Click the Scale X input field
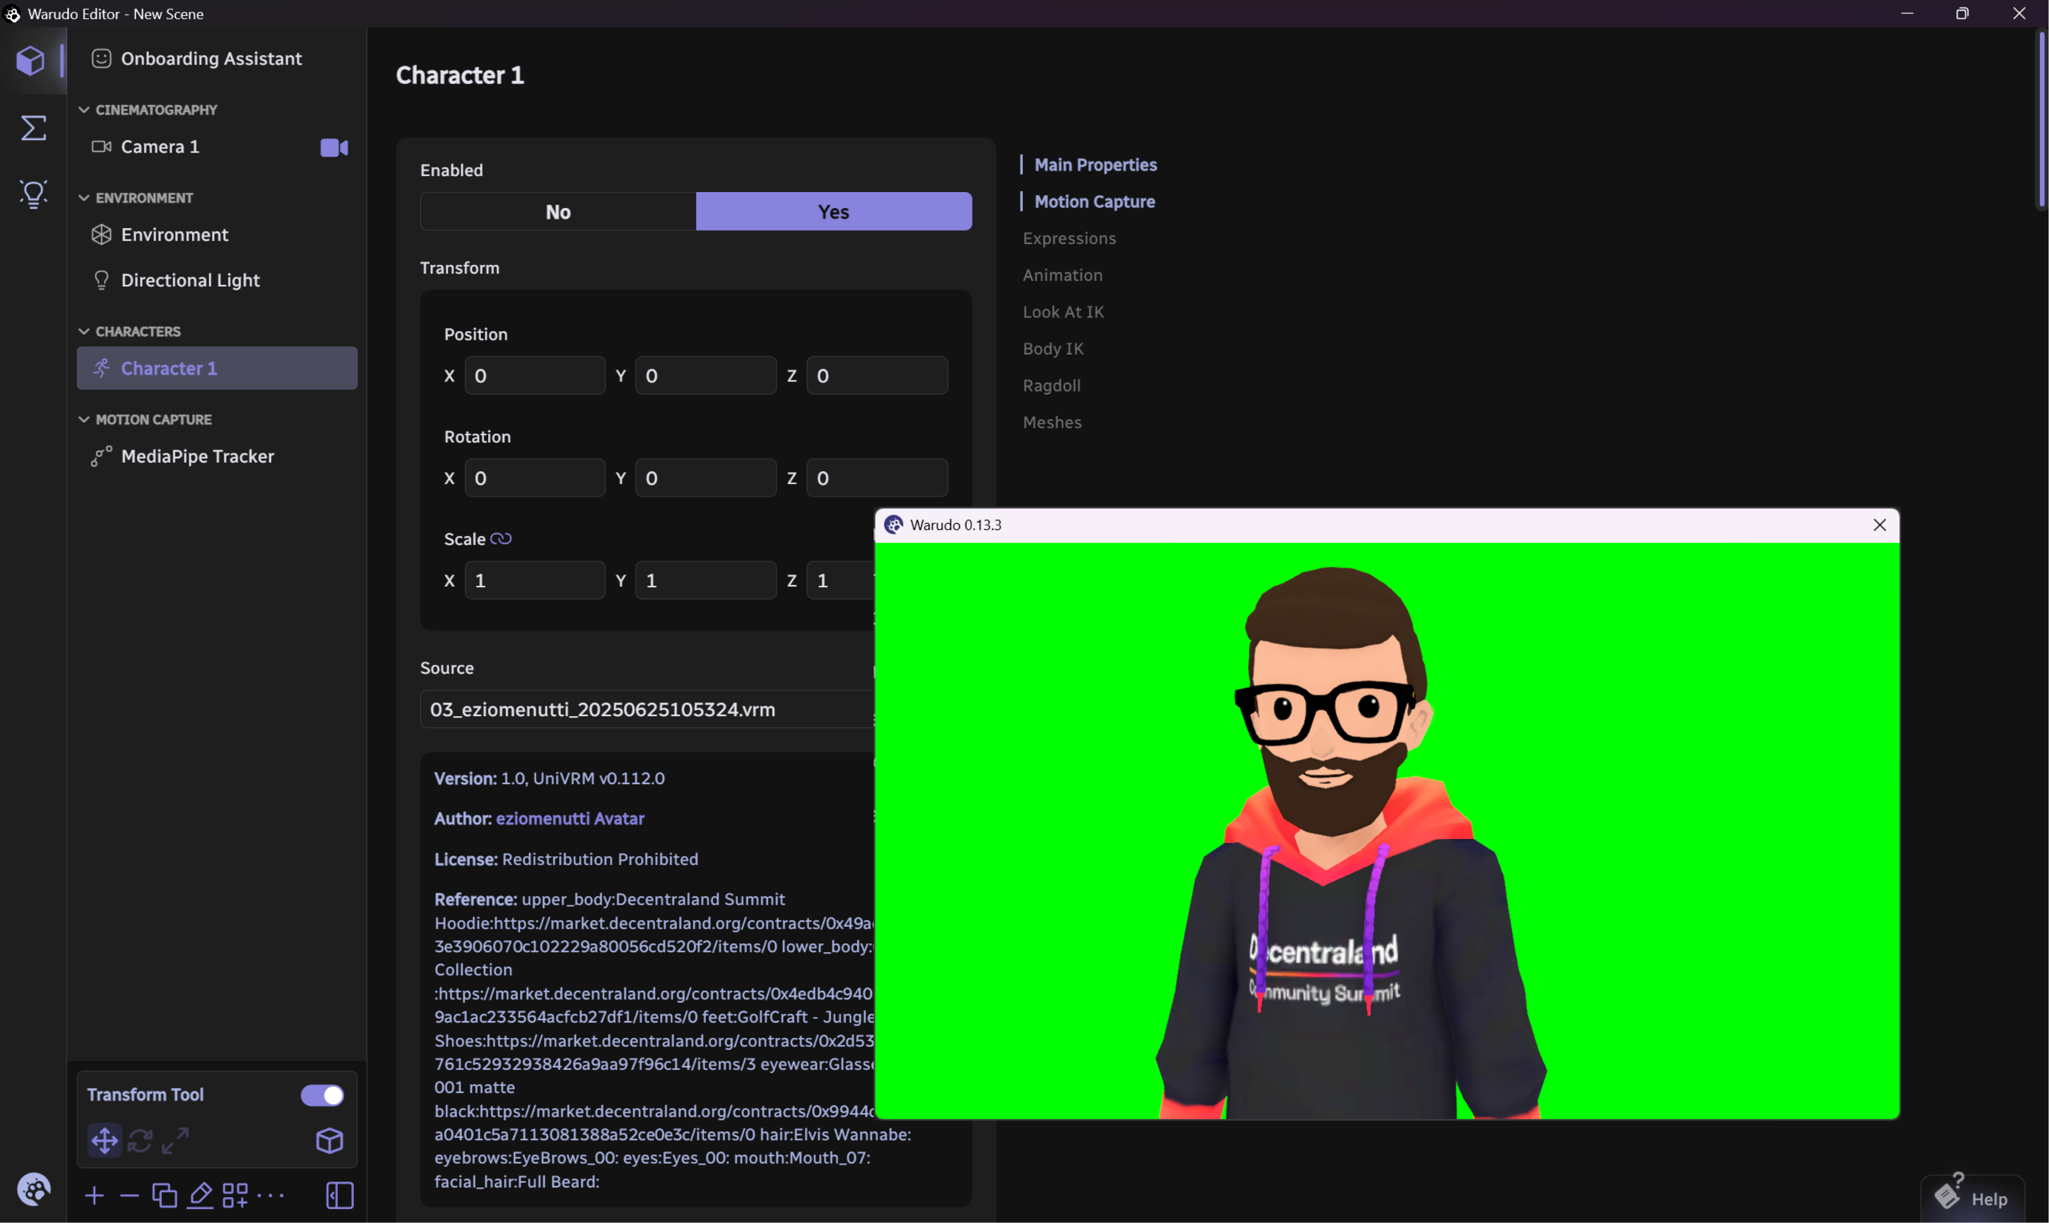Screen dimensions: 2049x1223 tap(535, 580)
